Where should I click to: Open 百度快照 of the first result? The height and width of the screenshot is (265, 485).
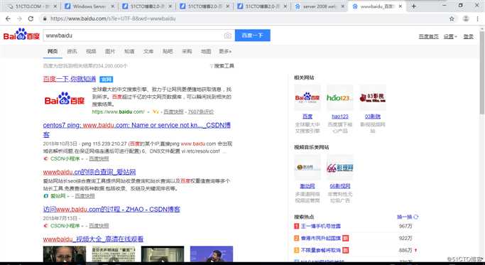point(173,112)
